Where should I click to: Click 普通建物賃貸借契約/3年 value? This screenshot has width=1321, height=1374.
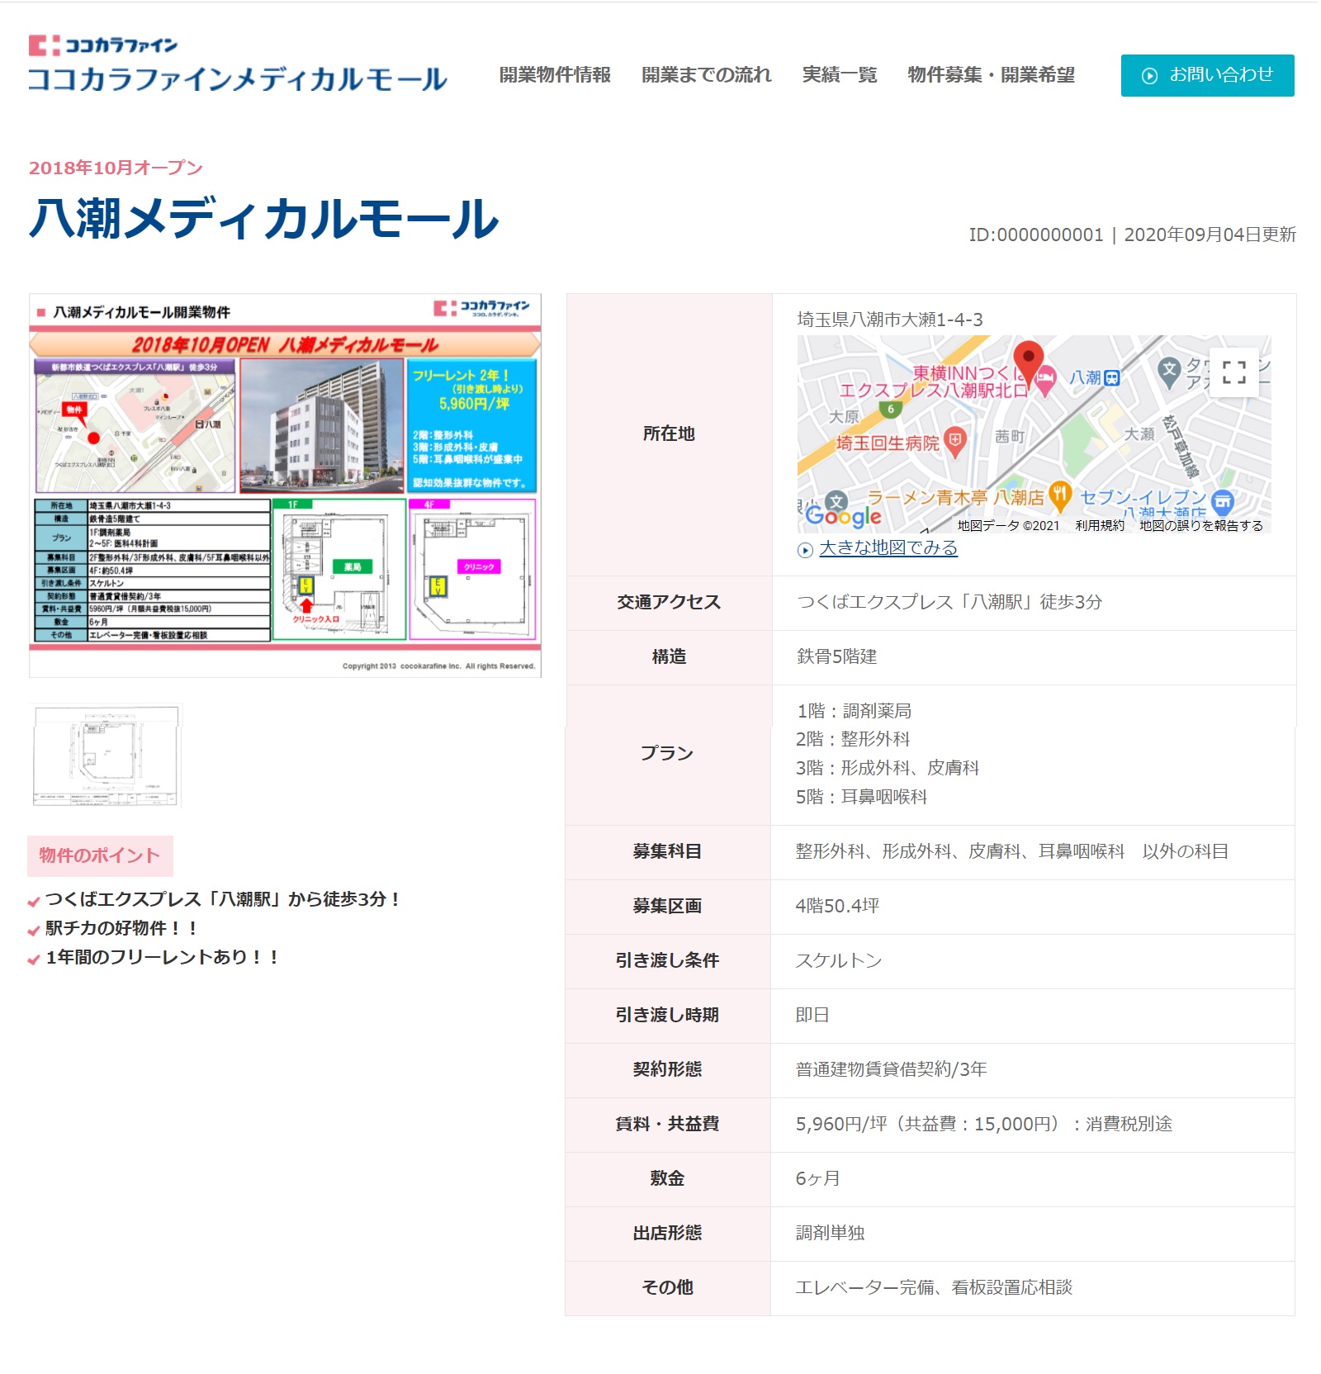891,1069
